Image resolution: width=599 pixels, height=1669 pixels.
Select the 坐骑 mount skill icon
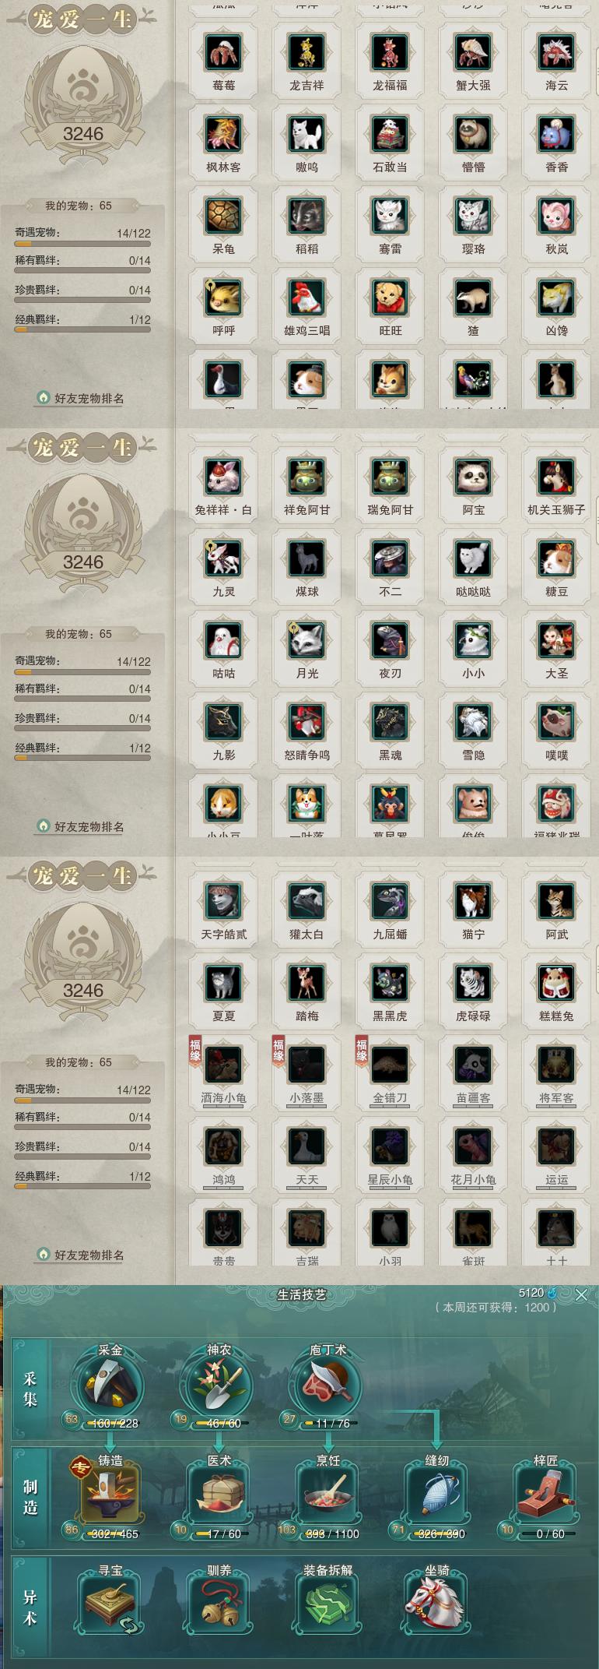click(x=436, y=1604)
